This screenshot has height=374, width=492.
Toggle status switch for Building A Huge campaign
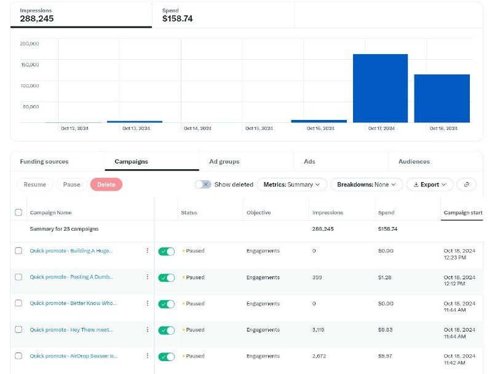pos(166,252)
